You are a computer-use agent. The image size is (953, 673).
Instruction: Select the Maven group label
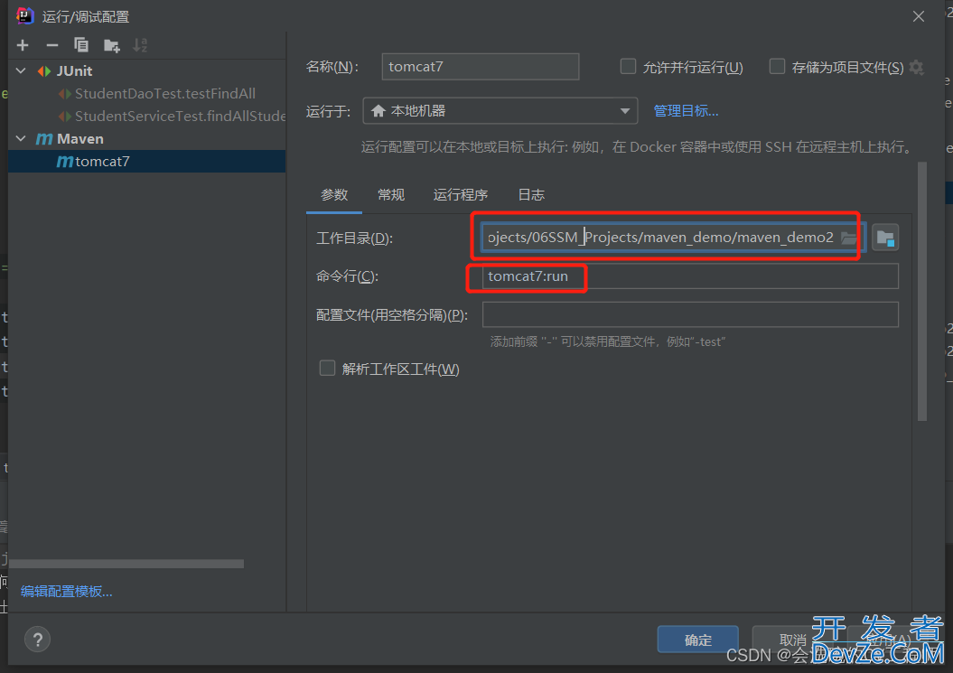coord(80,139)
